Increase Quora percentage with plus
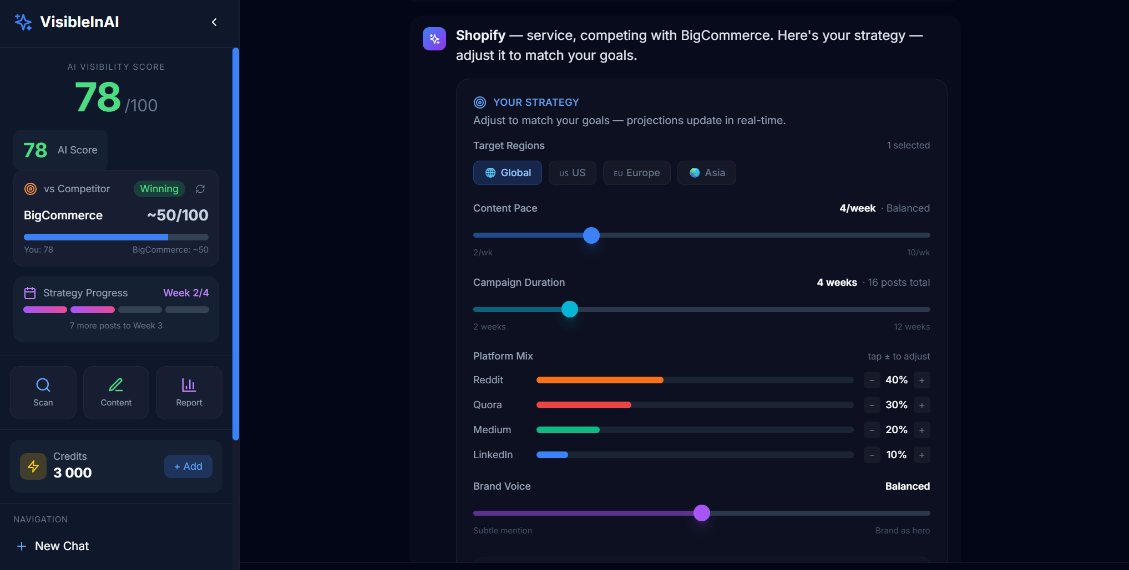The width and height of the screenshot is (1129, 570). pyautogui.click(x=922, y=405)
